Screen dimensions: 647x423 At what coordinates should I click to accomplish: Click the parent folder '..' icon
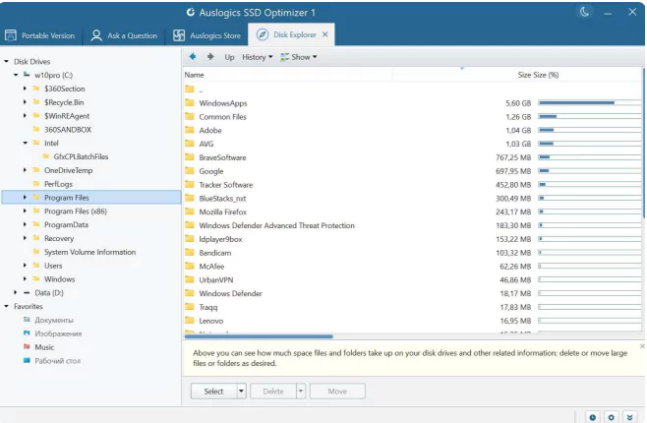190,90
